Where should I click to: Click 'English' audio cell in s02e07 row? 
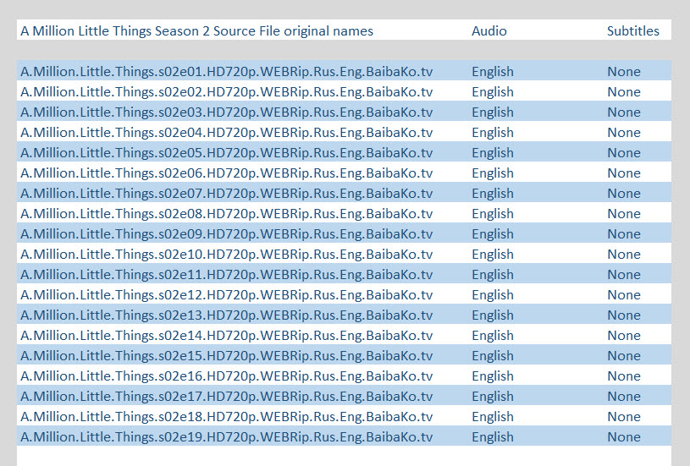(493, 193)
